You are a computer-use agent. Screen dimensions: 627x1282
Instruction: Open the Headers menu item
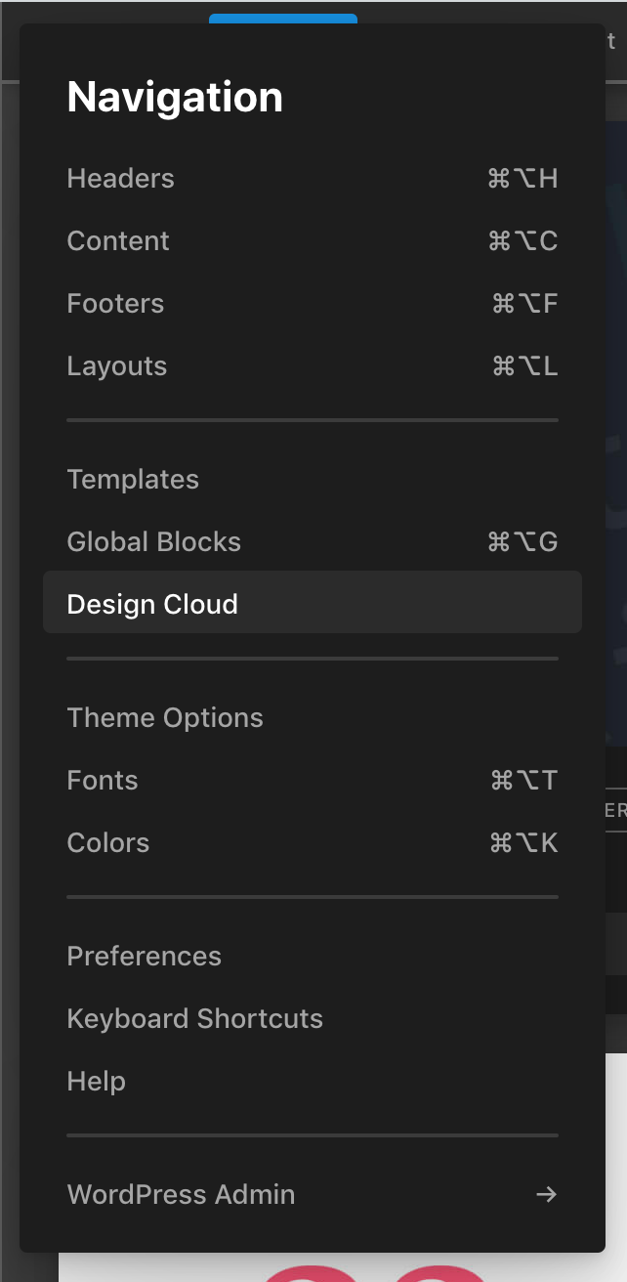313,179
